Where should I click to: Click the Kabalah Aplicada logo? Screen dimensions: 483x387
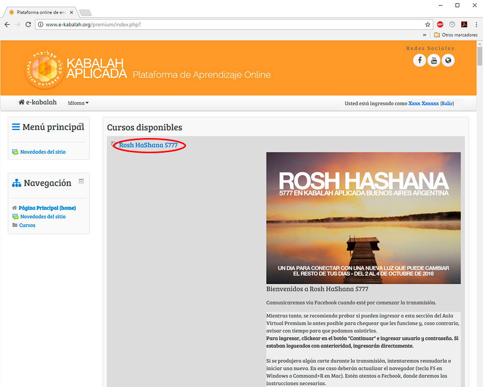76,69
